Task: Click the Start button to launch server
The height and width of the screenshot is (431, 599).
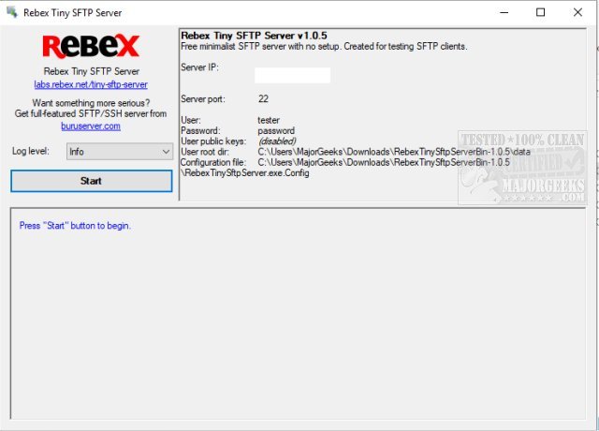Action: (92, 181)
